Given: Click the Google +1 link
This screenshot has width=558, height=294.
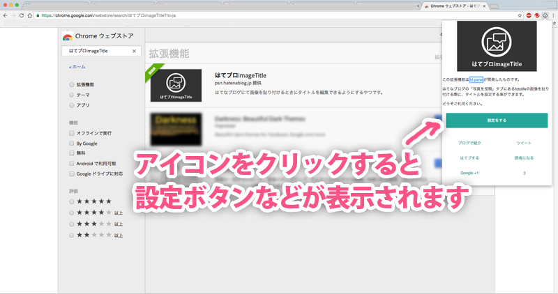Looking at the screenshot, I should click(x=469, y=173).
